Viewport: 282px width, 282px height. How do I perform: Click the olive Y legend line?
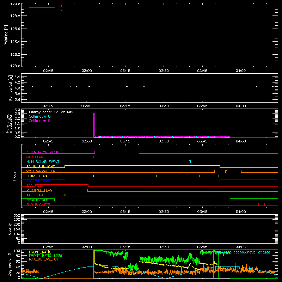[x=42, y=12]
